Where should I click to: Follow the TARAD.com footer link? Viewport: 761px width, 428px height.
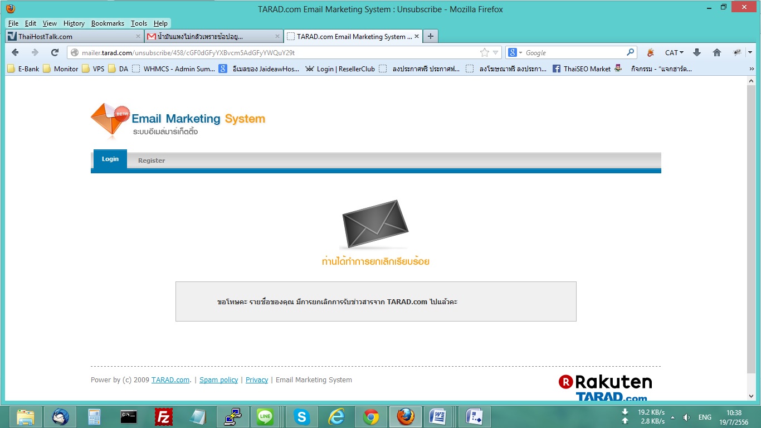tap(170, 380)
